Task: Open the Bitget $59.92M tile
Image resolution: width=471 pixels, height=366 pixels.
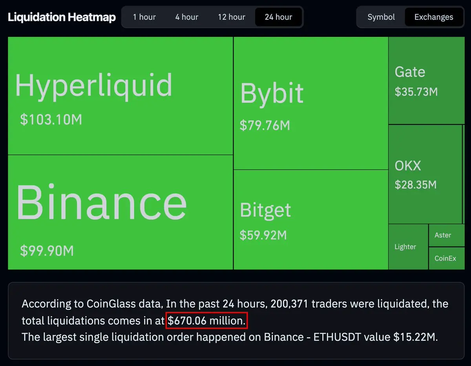Action: [311, 220]
